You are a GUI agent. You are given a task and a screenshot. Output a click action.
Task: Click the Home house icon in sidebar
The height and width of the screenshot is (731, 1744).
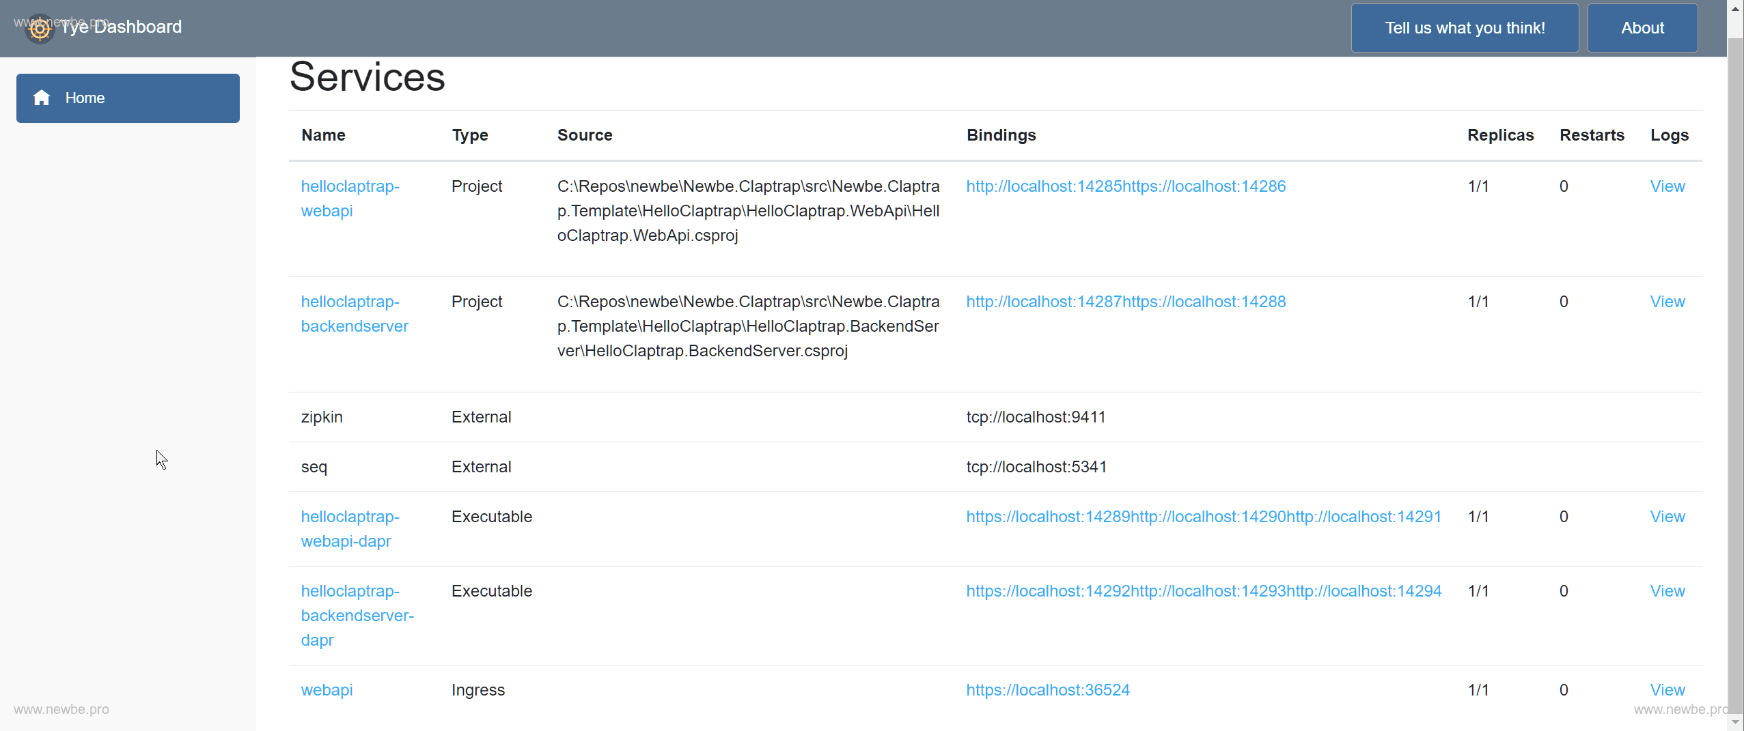pyautogui.click(x=42, y=98)
